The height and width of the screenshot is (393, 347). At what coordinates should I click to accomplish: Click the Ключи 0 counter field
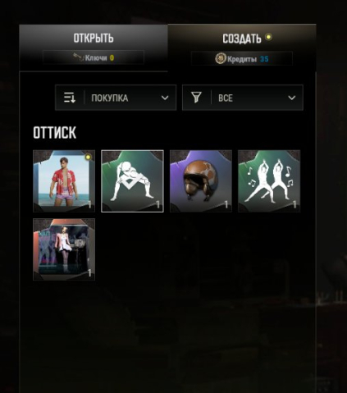coord(94,57)
